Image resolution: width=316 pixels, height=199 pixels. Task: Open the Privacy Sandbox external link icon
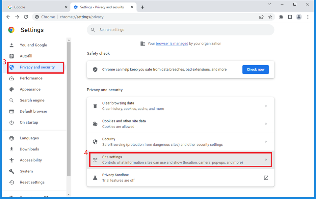pos(266,178)
